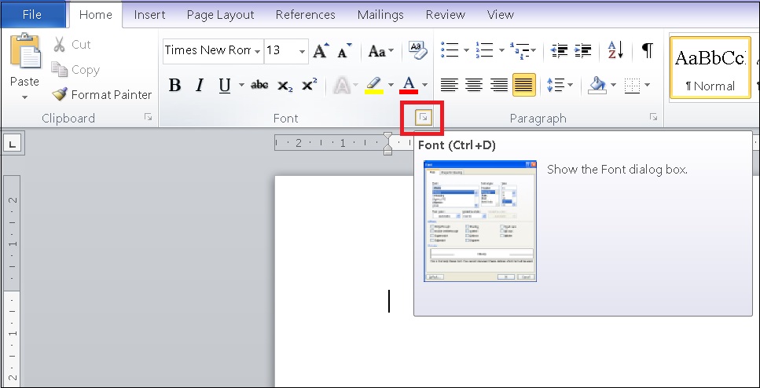Decrease paragraph indent
760x388 pixels.
tap(560, 50)
